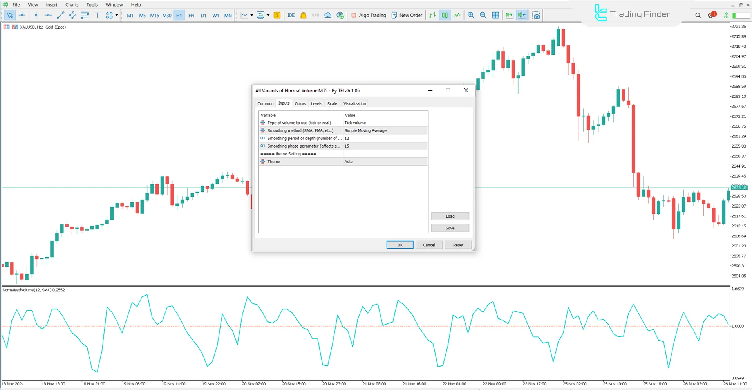Image resolution: width=752 pixels, height=390 pixels.
Task: Open the MetaEditor IDE
Action: (291, 15)
